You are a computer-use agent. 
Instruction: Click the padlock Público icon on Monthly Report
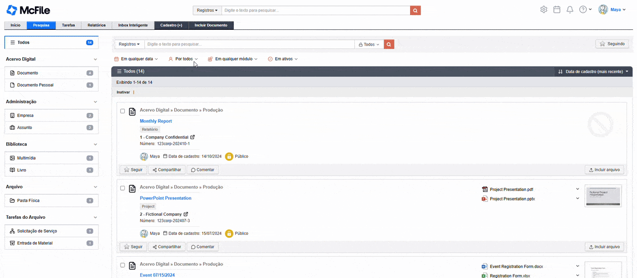pos(229,156)
